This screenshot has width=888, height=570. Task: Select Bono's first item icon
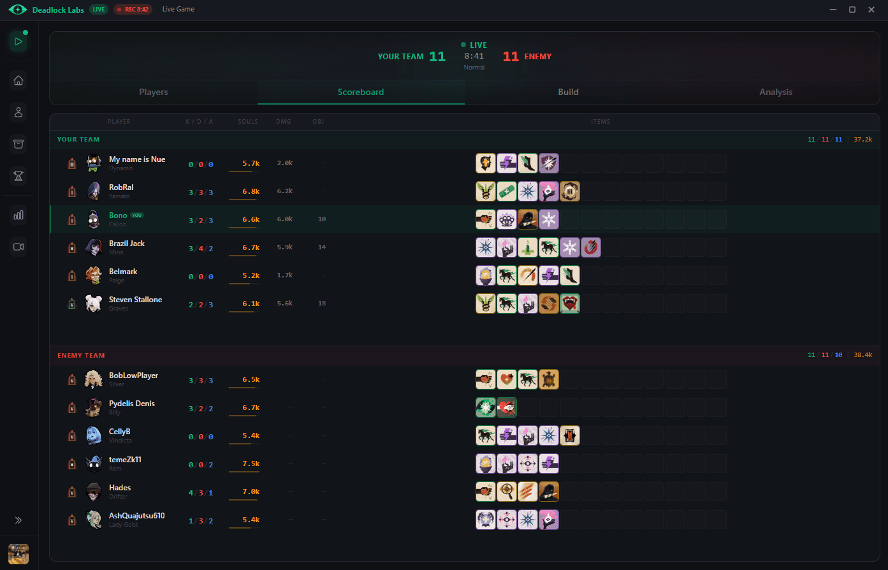click(485, 219)
